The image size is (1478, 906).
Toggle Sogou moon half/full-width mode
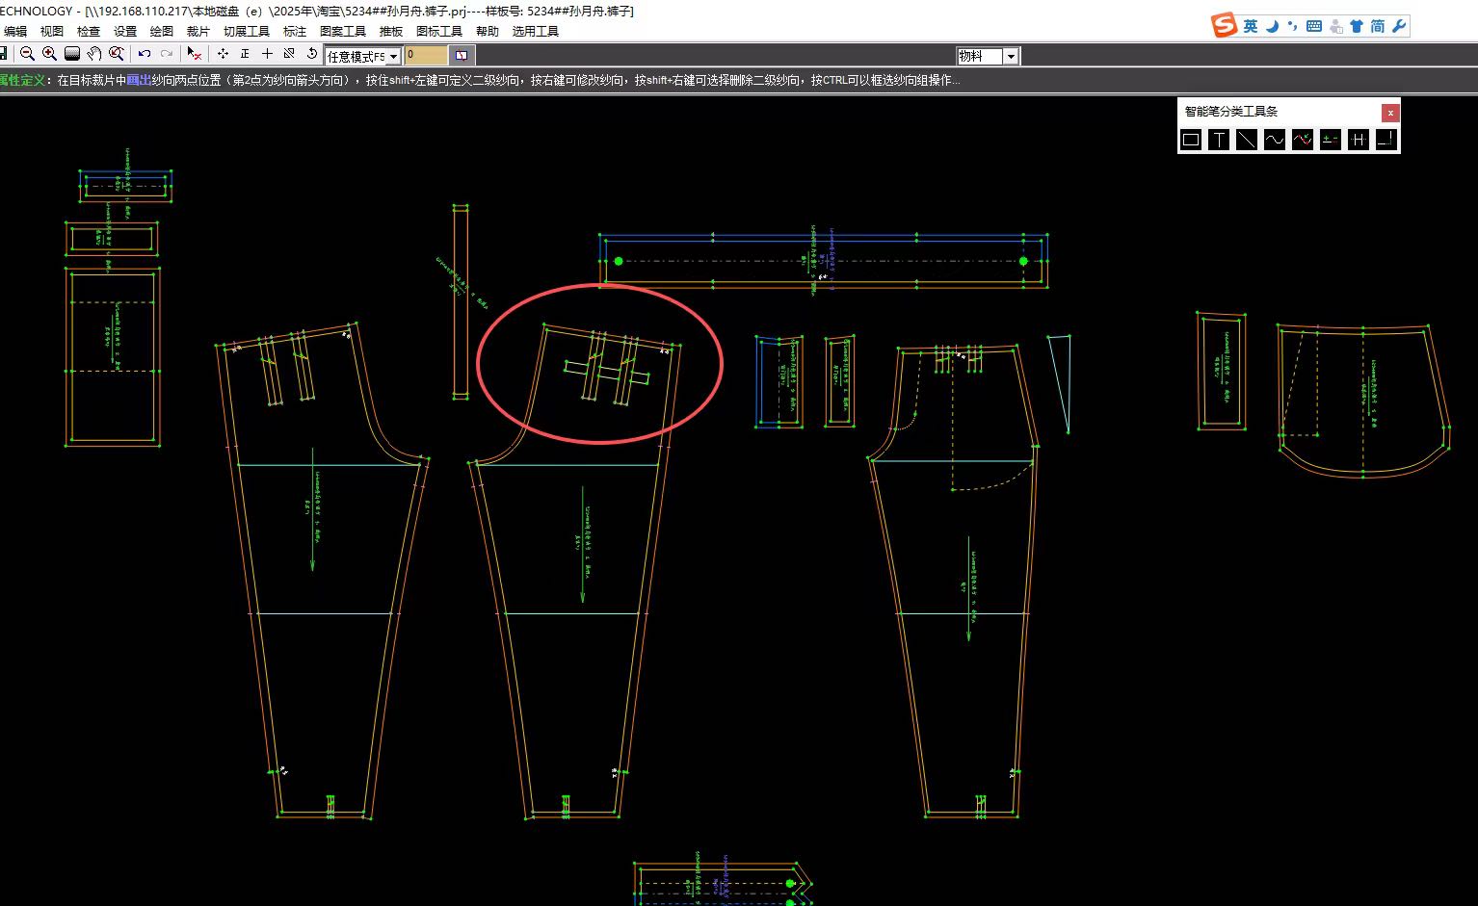click(1273, 27)
